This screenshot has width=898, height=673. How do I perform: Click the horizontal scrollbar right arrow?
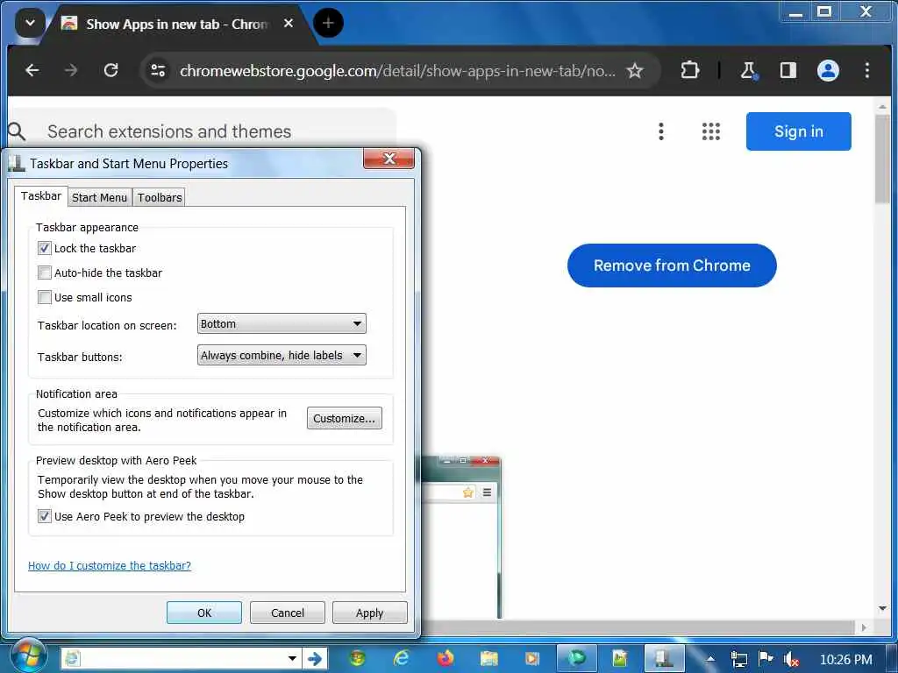pos(864,627)
